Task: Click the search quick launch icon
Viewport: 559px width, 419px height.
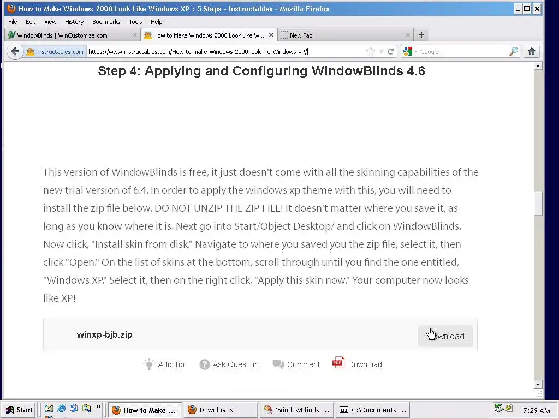Action: [x=86, y=409]
